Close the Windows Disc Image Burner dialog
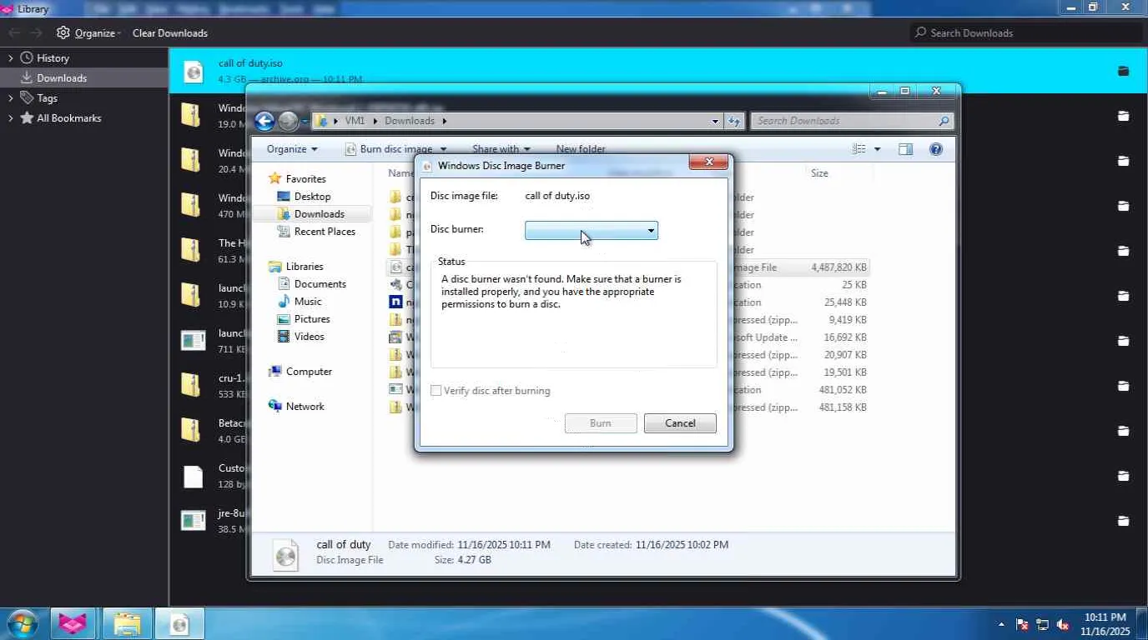Screen dimensions: 1148x640 click(x=709, y=162)
